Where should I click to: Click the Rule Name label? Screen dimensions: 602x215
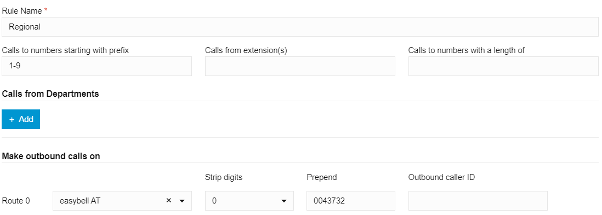click(22, 11)
